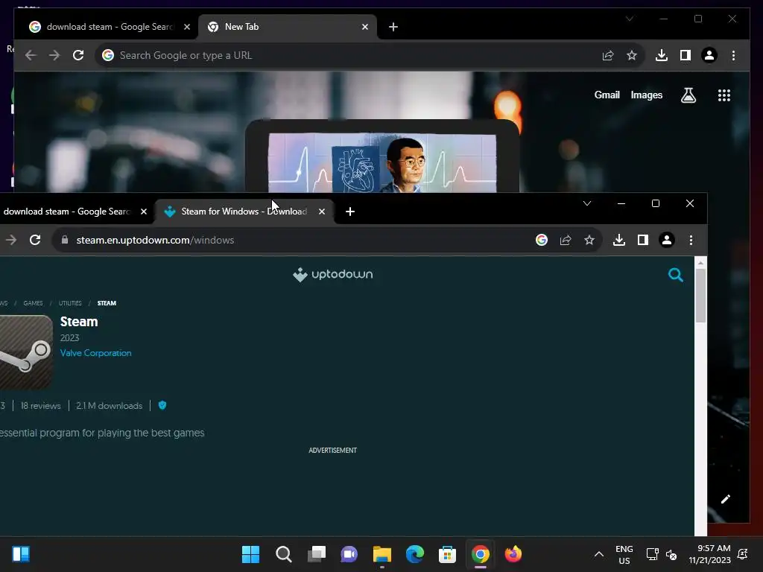Open ENG US language switcher
763x572 pixels.
pyautogui.click(x=624, y=554)
